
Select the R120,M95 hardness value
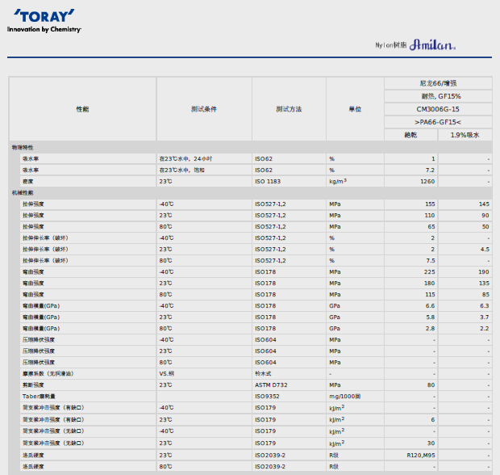pyautogui.click(x=421, y=456)
